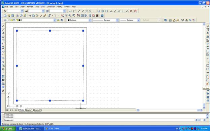Toggle layer 0 light bulb on/off
This screenshot has height=131, width=210.
point(9,20)
